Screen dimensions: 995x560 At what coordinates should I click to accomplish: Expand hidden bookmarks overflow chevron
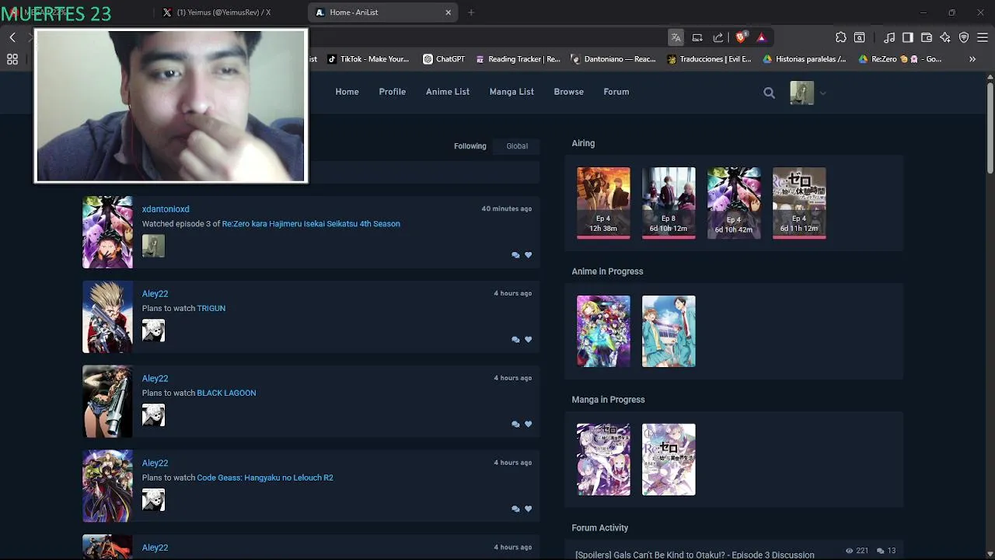(972, 59)
